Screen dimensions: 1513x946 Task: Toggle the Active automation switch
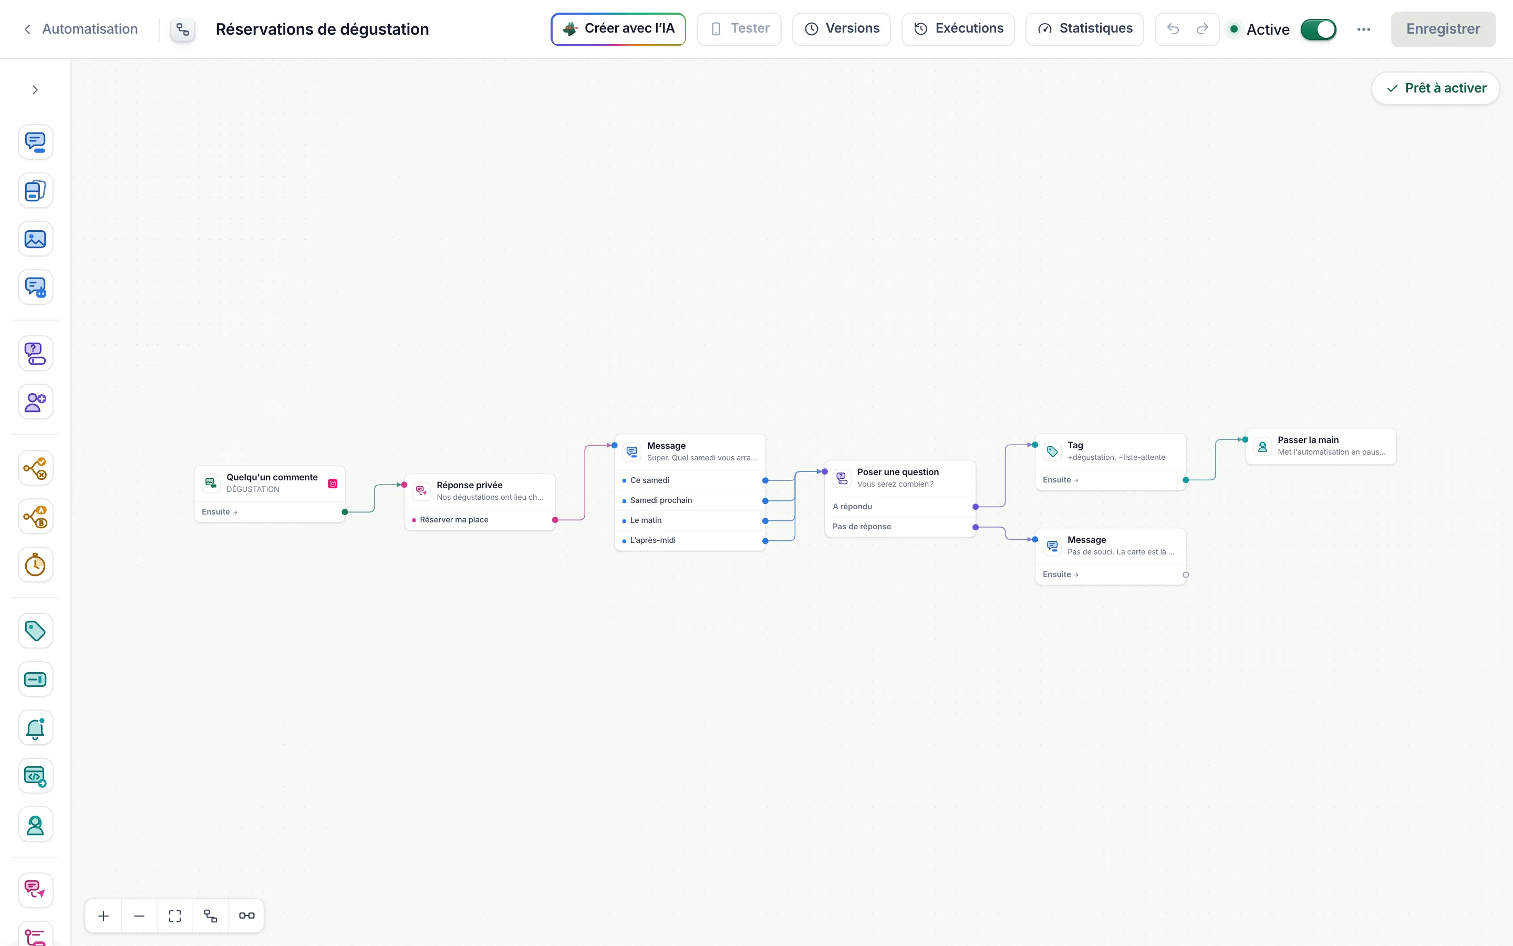pyautogui.click(x=1318, y=29)
